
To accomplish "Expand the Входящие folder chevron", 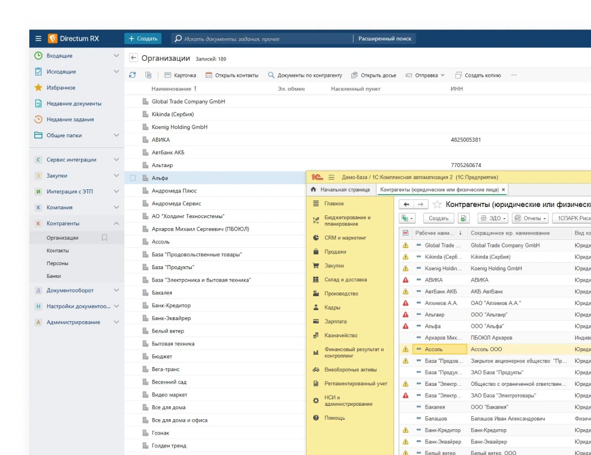I will [x=116, y=56].
